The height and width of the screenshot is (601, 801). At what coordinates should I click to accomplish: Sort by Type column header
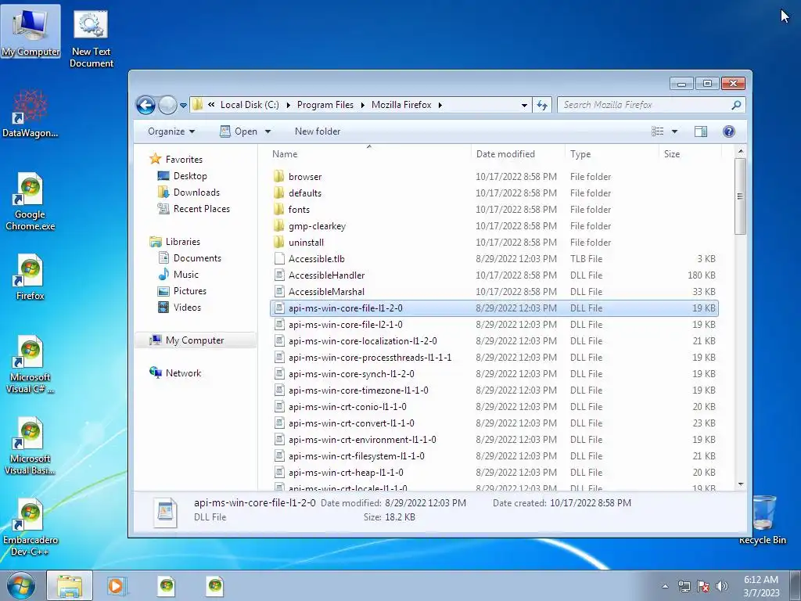[580, 154]
